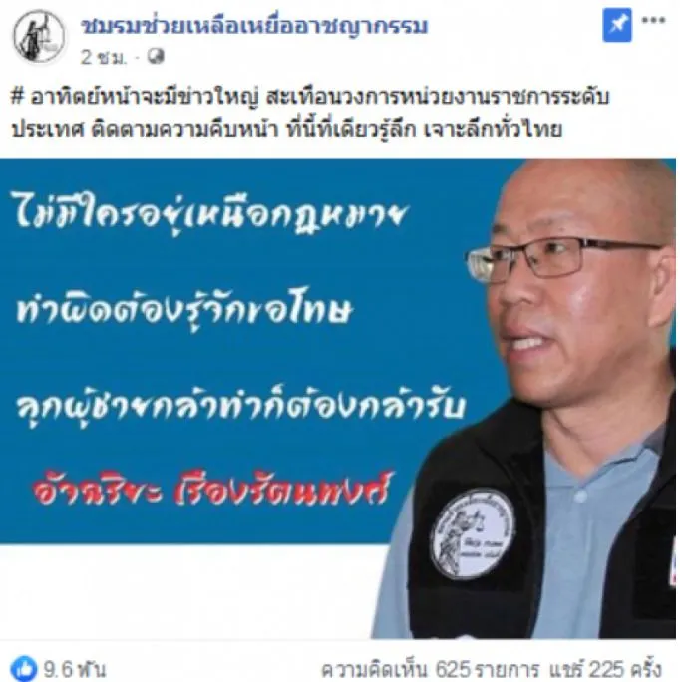
Task: Click image text 'ทำผิดต้องรู้จักขอโทษ'
Action: pyautogui.click(x=183, y=310)
